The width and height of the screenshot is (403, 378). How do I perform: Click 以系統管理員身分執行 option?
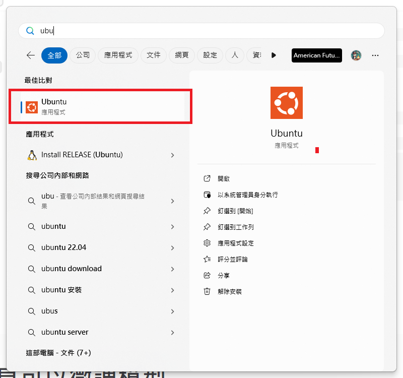[x=247, y=195]
